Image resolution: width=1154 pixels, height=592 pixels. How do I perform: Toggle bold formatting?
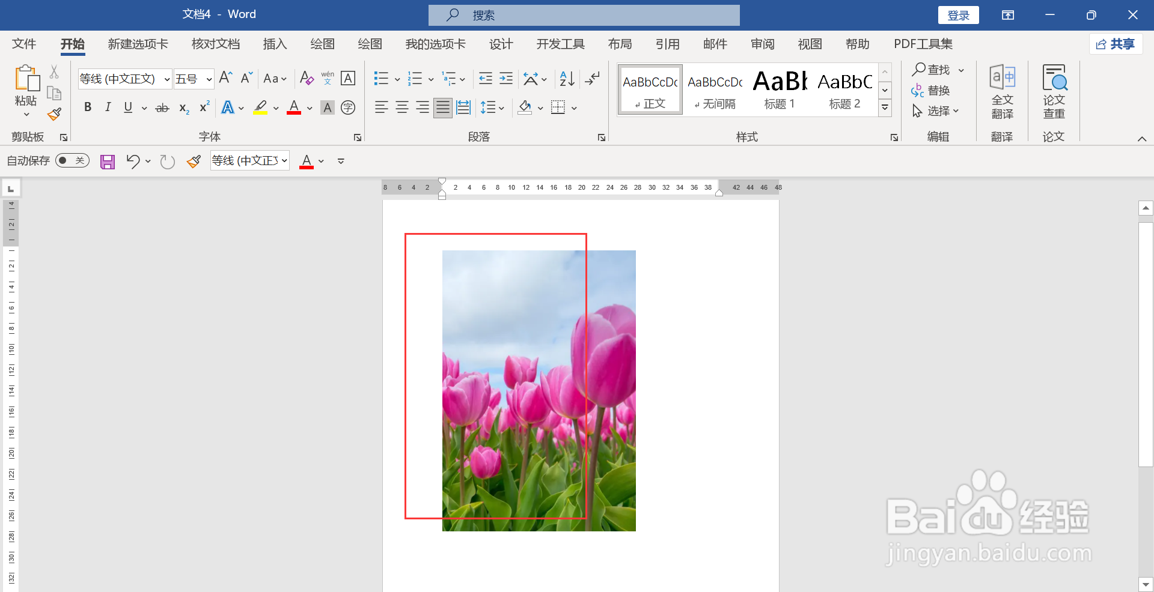88,107
